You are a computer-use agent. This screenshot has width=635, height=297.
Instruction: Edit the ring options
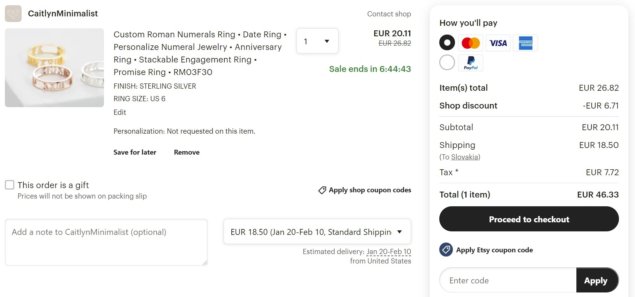pos(119,112)
